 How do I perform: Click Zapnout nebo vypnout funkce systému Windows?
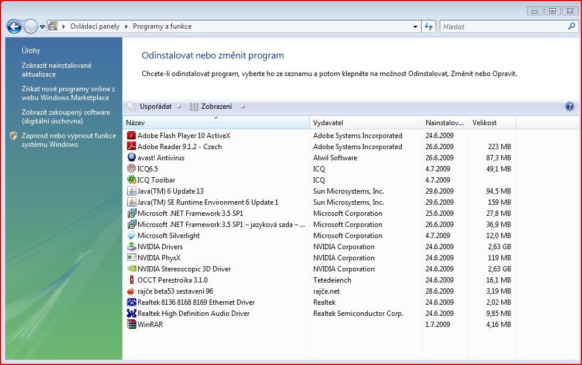pyautogui.click(x=69, y=140)
